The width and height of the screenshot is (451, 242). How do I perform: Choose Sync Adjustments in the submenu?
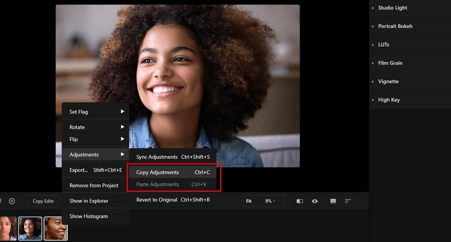[157, 157]
